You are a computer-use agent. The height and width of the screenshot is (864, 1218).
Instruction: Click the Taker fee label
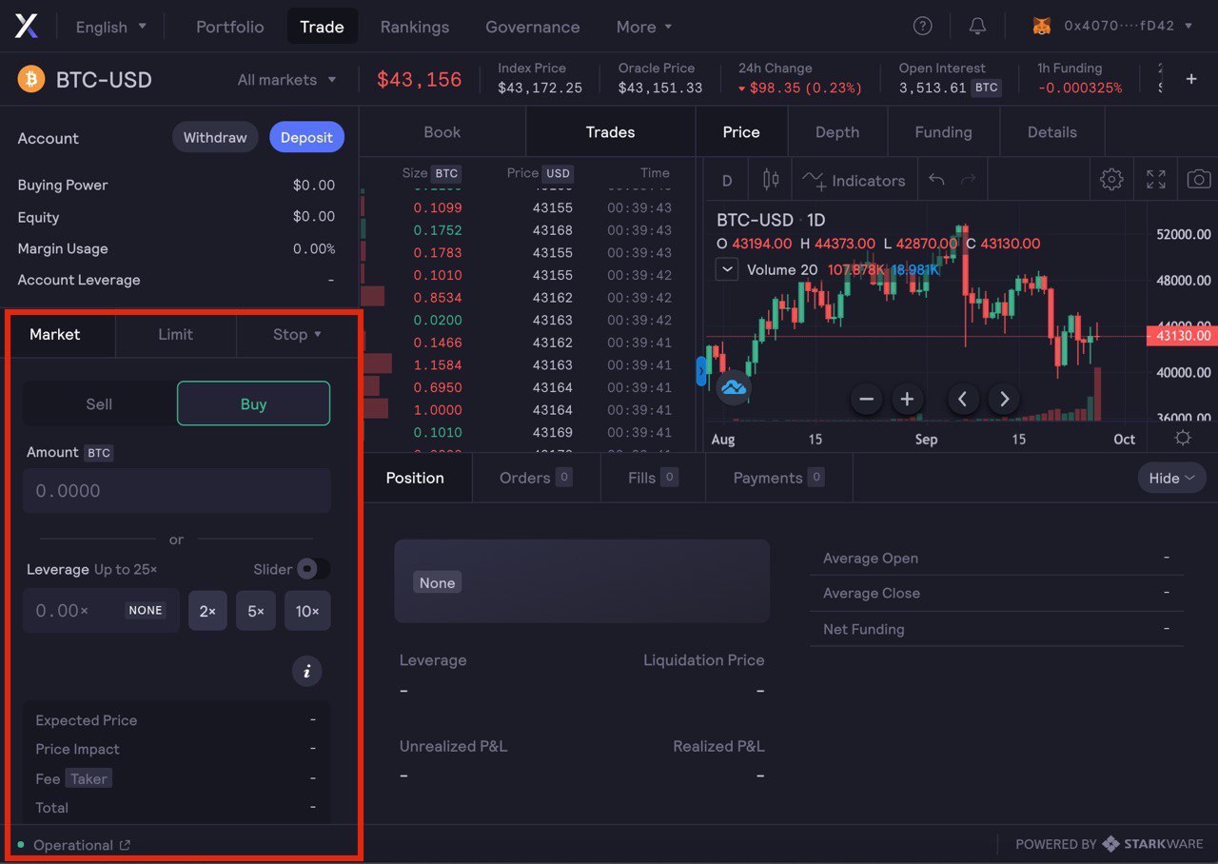pyautogui.click(x=88, y=778)
